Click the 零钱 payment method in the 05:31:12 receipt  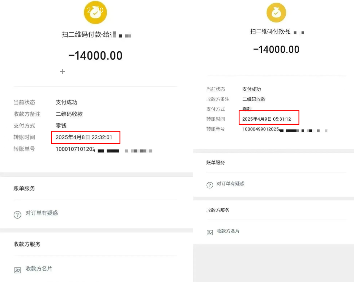(247, 109)
